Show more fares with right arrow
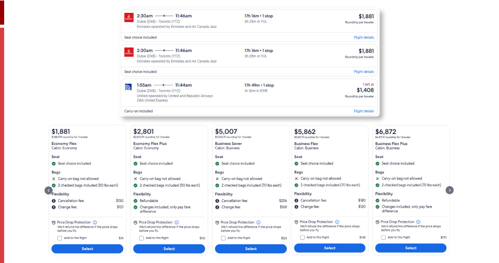 pyautogui.click(x=450, y=190)
